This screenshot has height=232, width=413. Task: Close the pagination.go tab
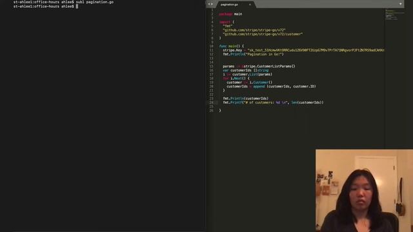pyautogui.click(x=250, y=5)
